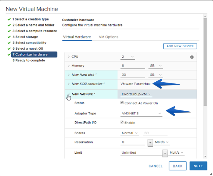213x176 pixels.
Task: Click the NEXT button
Action: pyautogui.click(x=198, y=166)
